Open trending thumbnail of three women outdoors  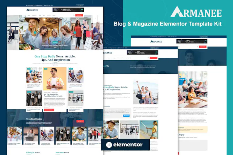pos(14,134)
